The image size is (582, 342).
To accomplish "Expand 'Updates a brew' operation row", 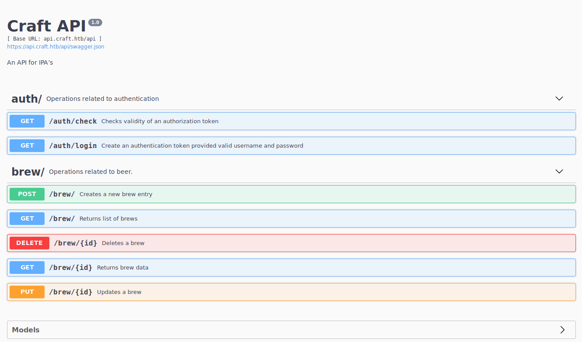I will tap(119, 292).
